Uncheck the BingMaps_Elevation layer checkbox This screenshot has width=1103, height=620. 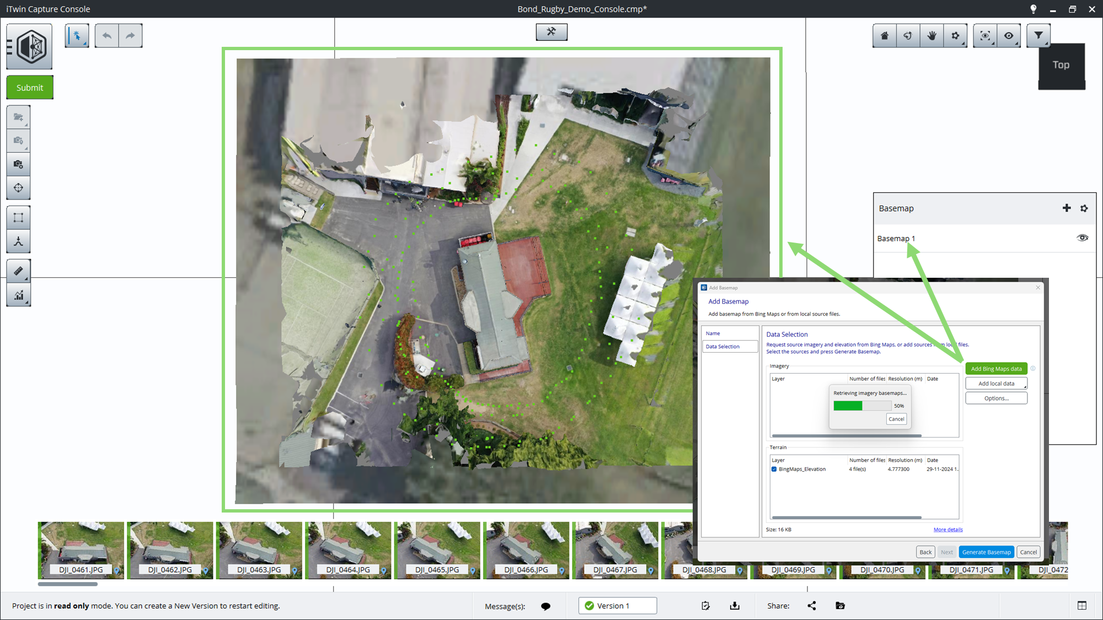[x=774, y=470]
